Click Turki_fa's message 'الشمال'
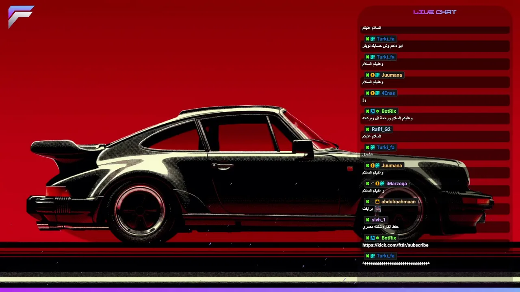 tap(367, 155)
